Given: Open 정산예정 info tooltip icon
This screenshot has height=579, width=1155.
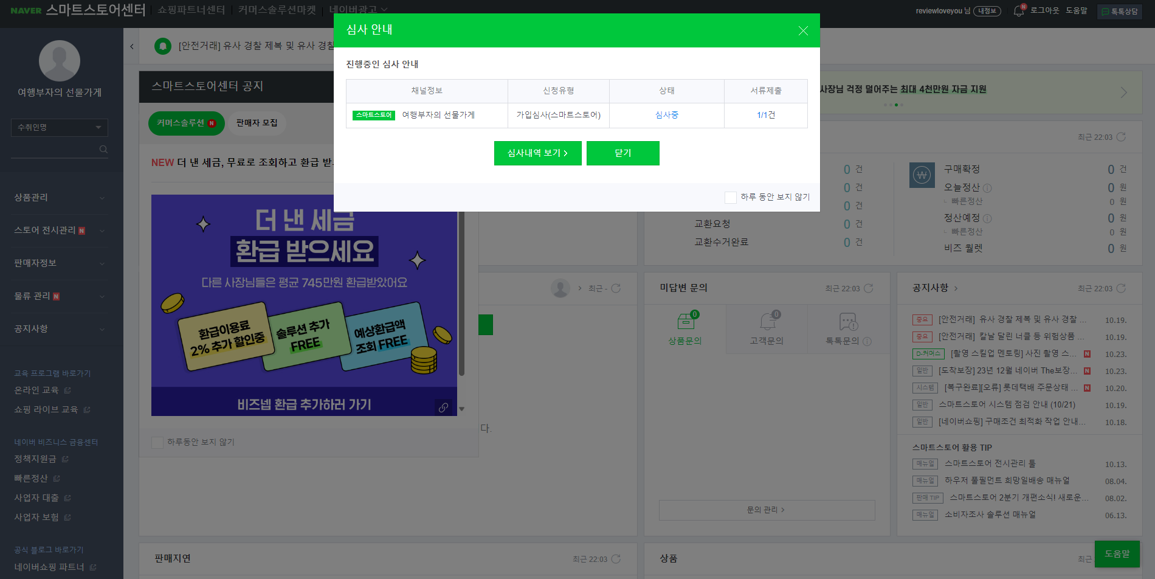Looking at the screenshot, I should click(x=987, y=219).
